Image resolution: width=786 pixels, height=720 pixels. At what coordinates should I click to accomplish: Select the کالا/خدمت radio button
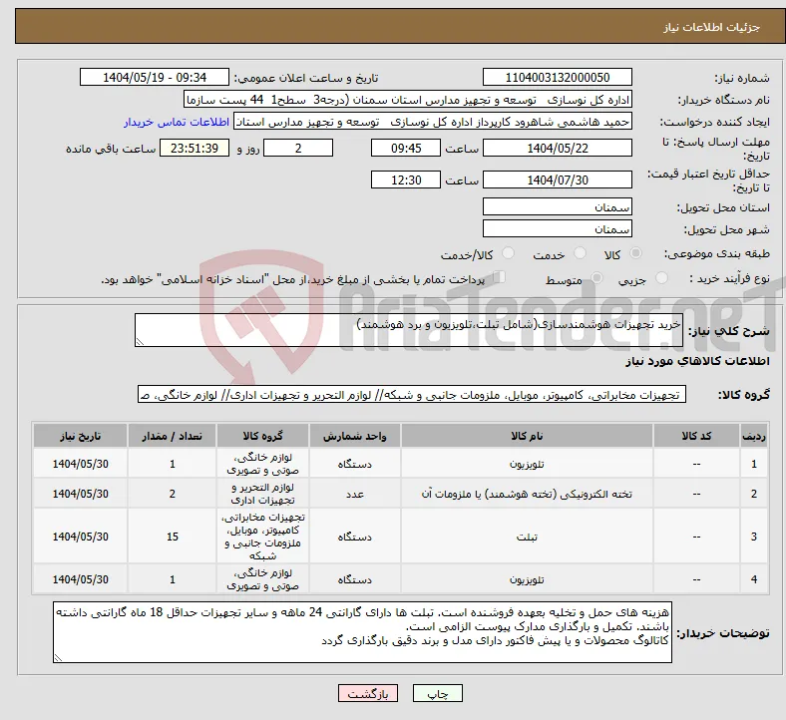pos(508,253)
